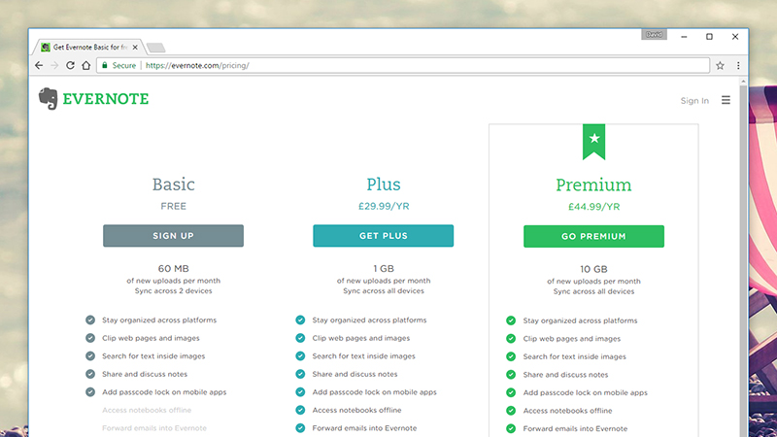Click Plus's 'Access notebooks offline' text
Image resolution: width=777 pixels, height=437 pixels.
click(356, 410)
